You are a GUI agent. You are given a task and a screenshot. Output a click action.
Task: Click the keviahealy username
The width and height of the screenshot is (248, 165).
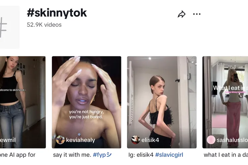81,140
